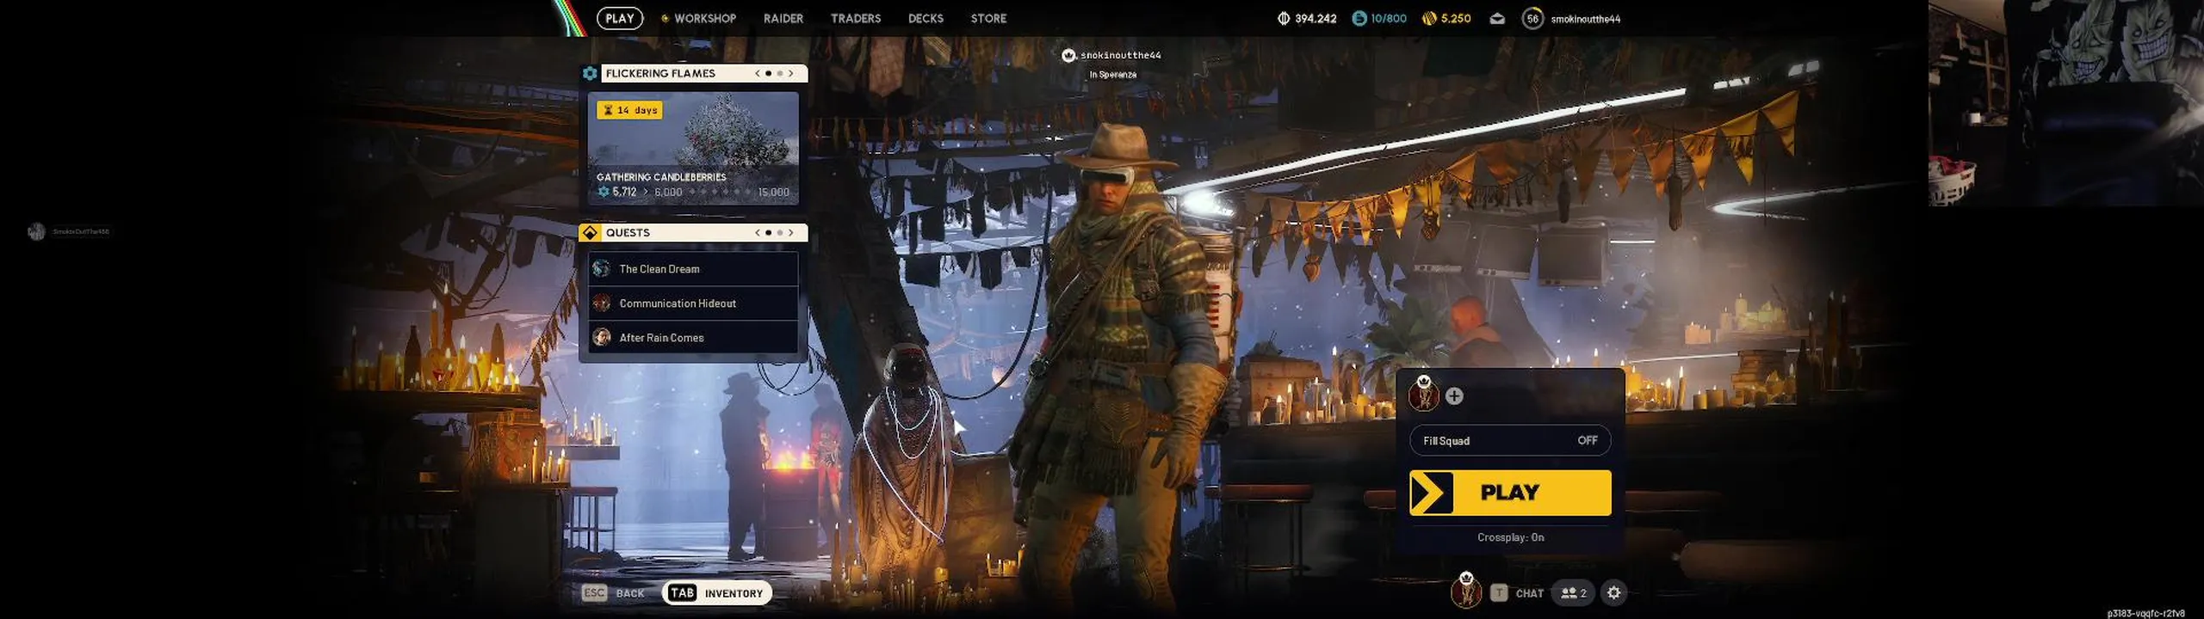The image size is (2204, 619).
Task: Click the ESC BACK button
Action: 613,593
